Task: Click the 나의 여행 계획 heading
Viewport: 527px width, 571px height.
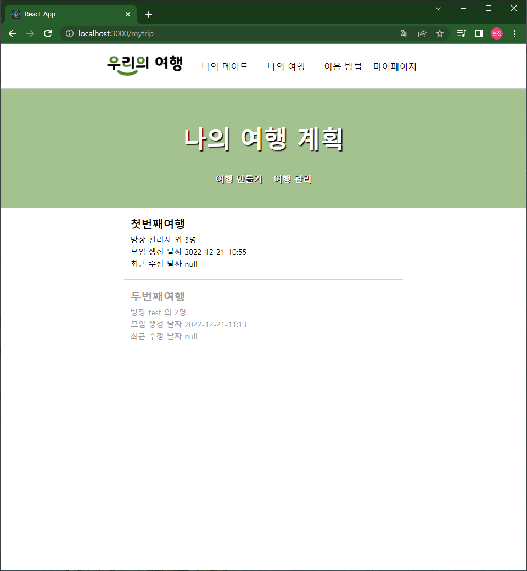Action: (x=263, y=139)
